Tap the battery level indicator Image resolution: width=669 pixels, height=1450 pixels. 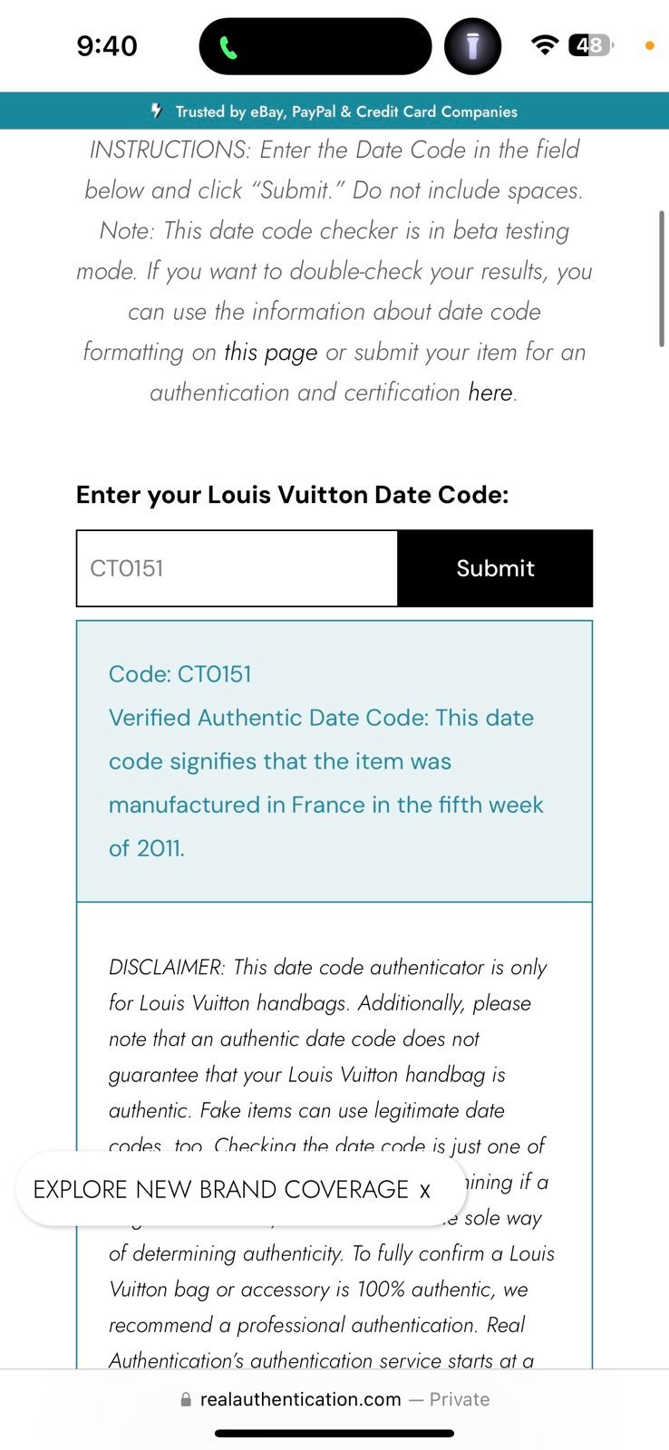point(591,44)
